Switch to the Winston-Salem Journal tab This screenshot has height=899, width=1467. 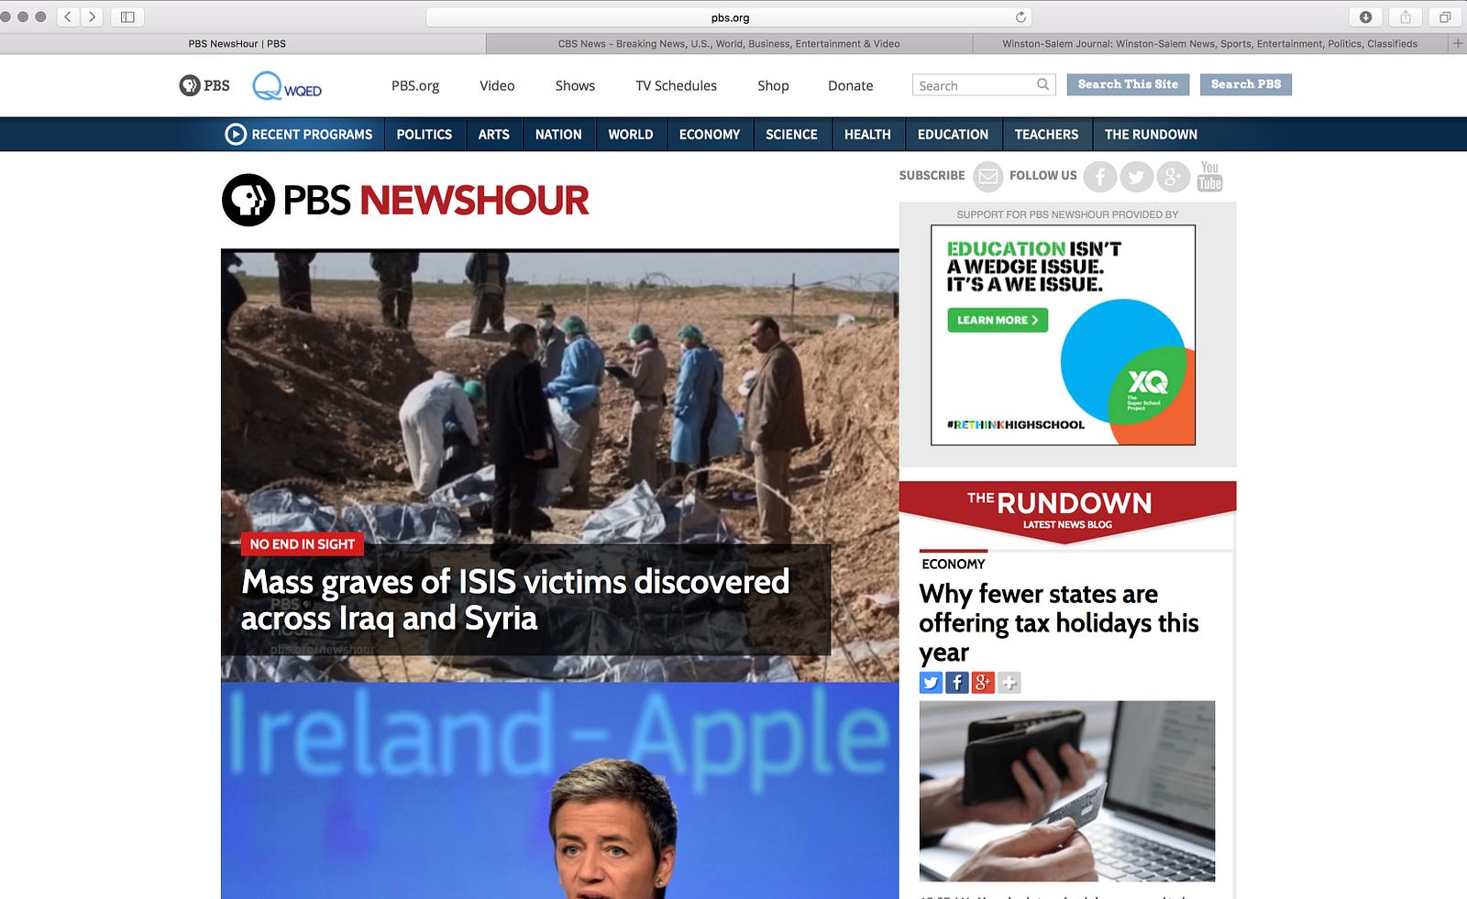coord(1210,43)
